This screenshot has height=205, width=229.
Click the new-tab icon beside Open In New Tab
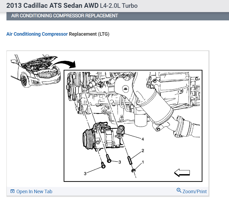pos(12,191)
